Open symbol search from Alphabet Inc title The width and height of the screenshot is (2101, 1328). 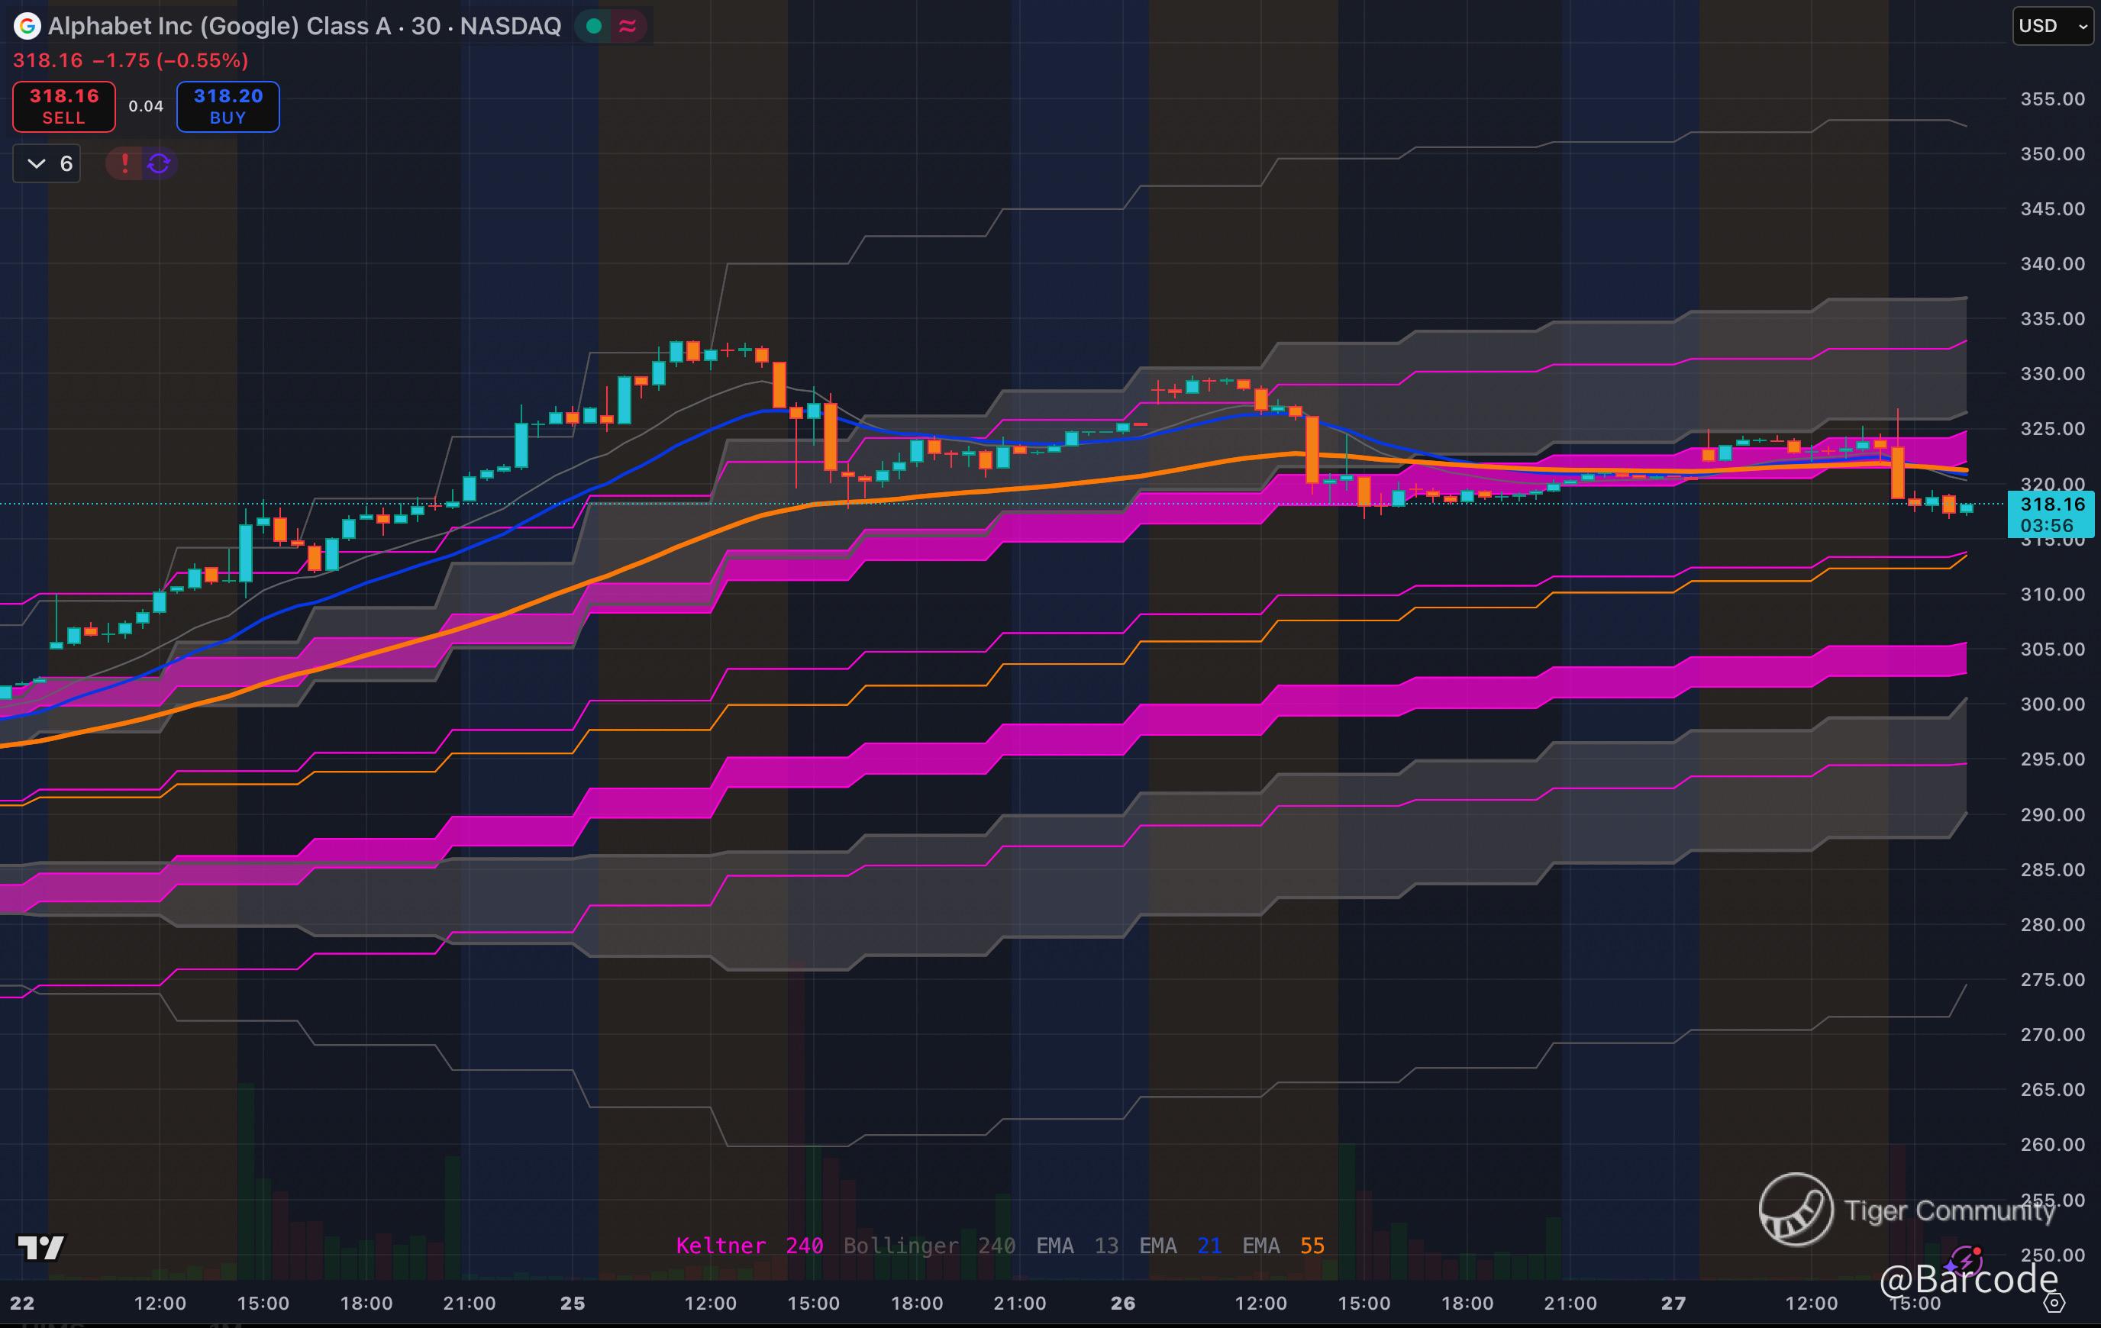pyautogui.click(x=304, y=26)
